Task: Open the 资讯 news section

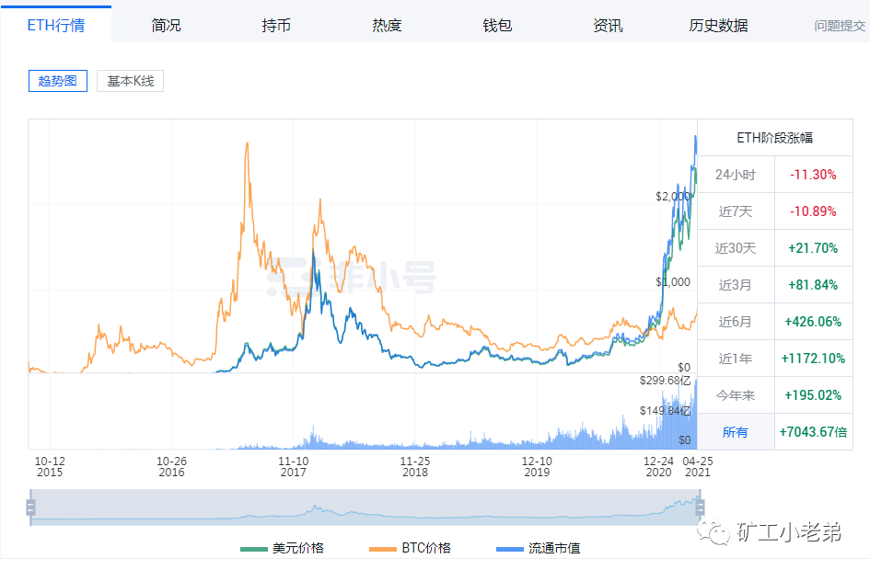Action: tap(608, 26)
